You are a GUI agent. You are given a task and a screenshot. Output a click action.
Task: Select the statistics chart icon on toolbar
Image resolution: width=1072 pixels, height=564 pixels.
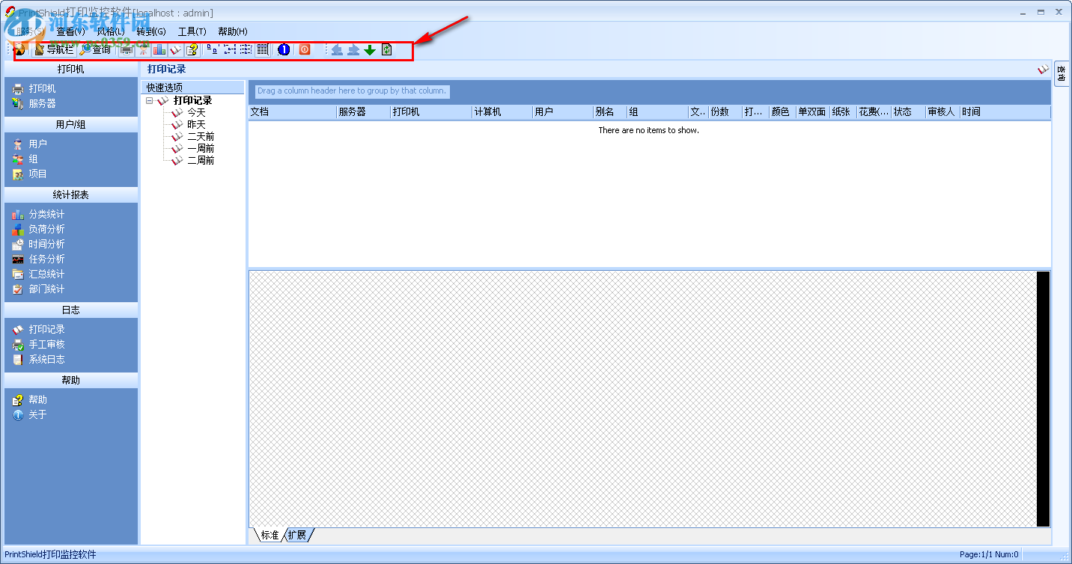pos(159,49)
